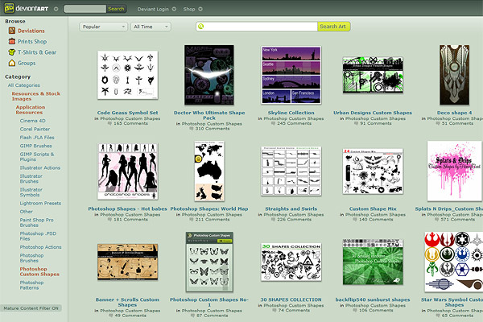483x322 pixels.
Task: Select the Corel Painter category
Action: [35, 129]
